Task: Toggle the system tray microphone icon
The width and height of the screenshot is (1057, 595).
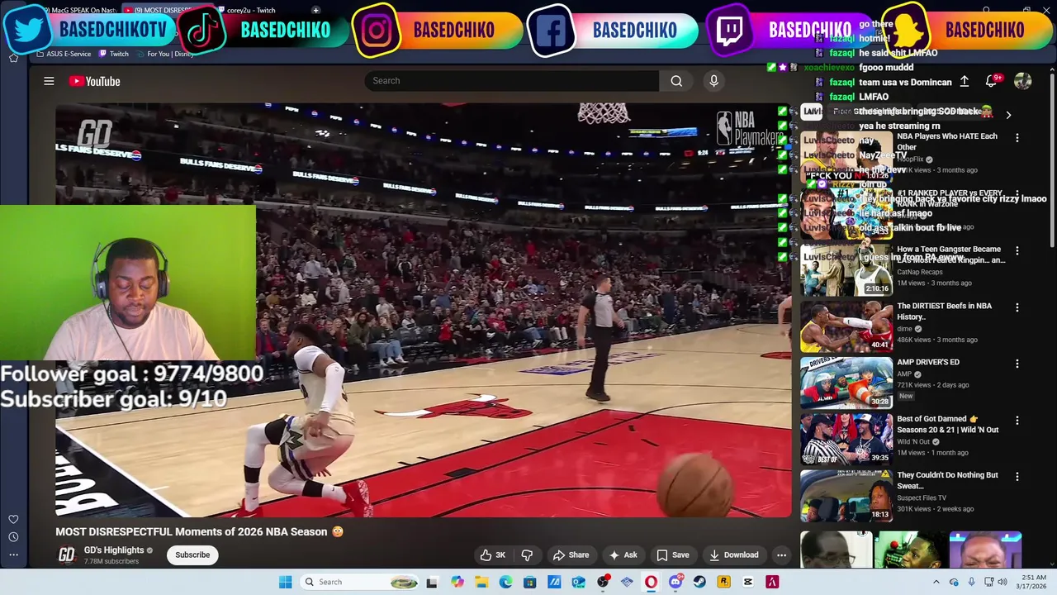Action: (x=971, y=582)
